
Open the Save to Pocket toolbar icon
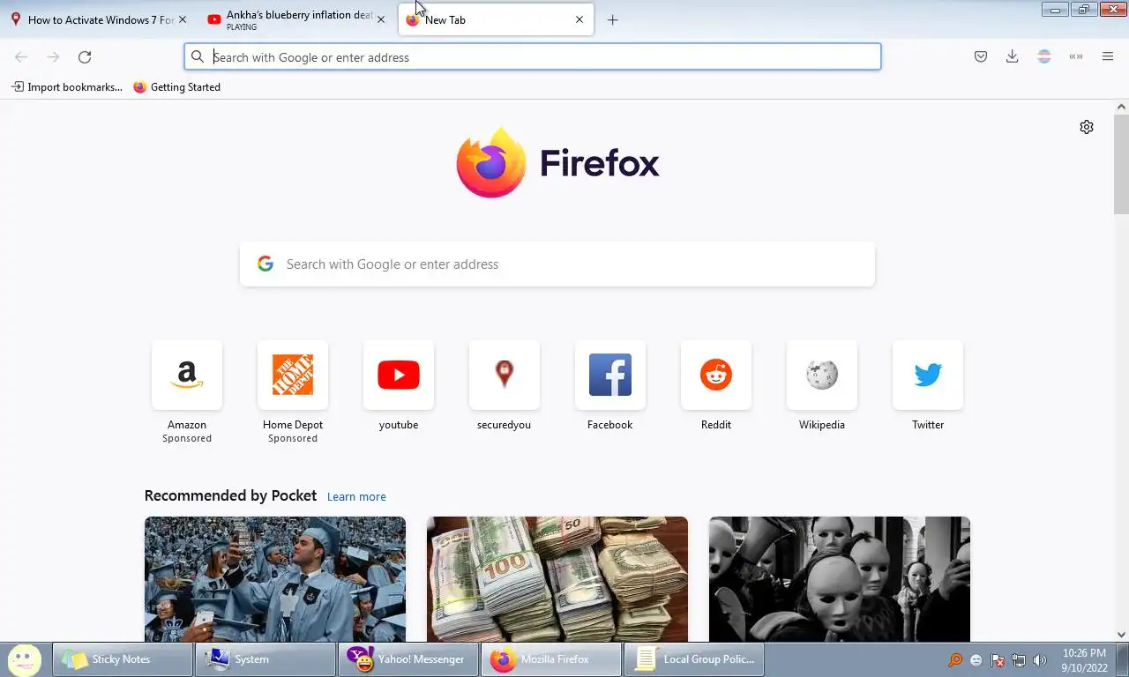(980, 56)
